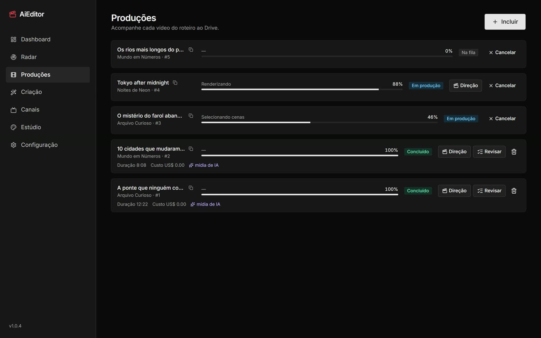Open Direção for A ponte que ninguém
Screen dimensions: 541x338
(x=454, y=191)
